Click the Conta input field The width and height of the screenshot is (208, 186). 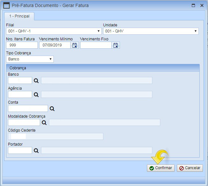pos(28,109)
